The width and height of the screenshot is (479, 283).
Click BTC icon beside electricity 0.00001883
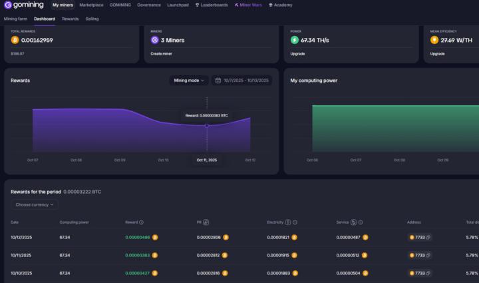295,274
